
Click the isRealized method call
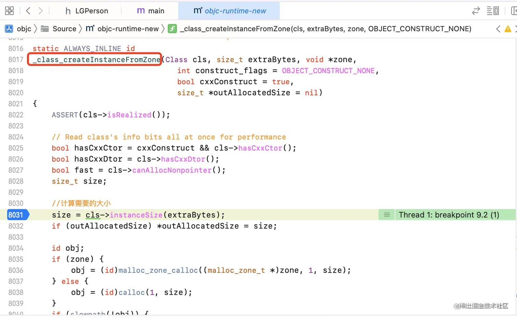(x=129, y=115)
